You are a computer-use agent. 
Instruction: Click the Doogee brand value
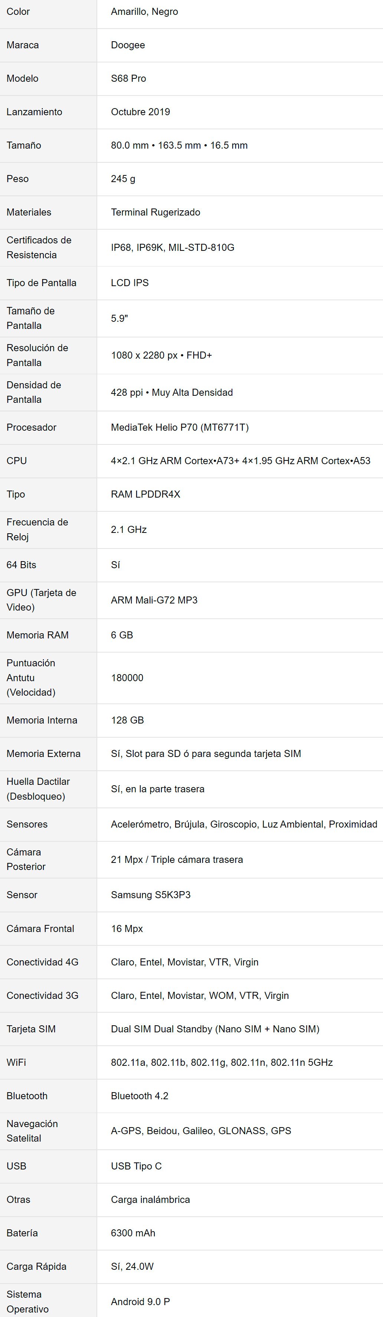click(x=128, y=45)
